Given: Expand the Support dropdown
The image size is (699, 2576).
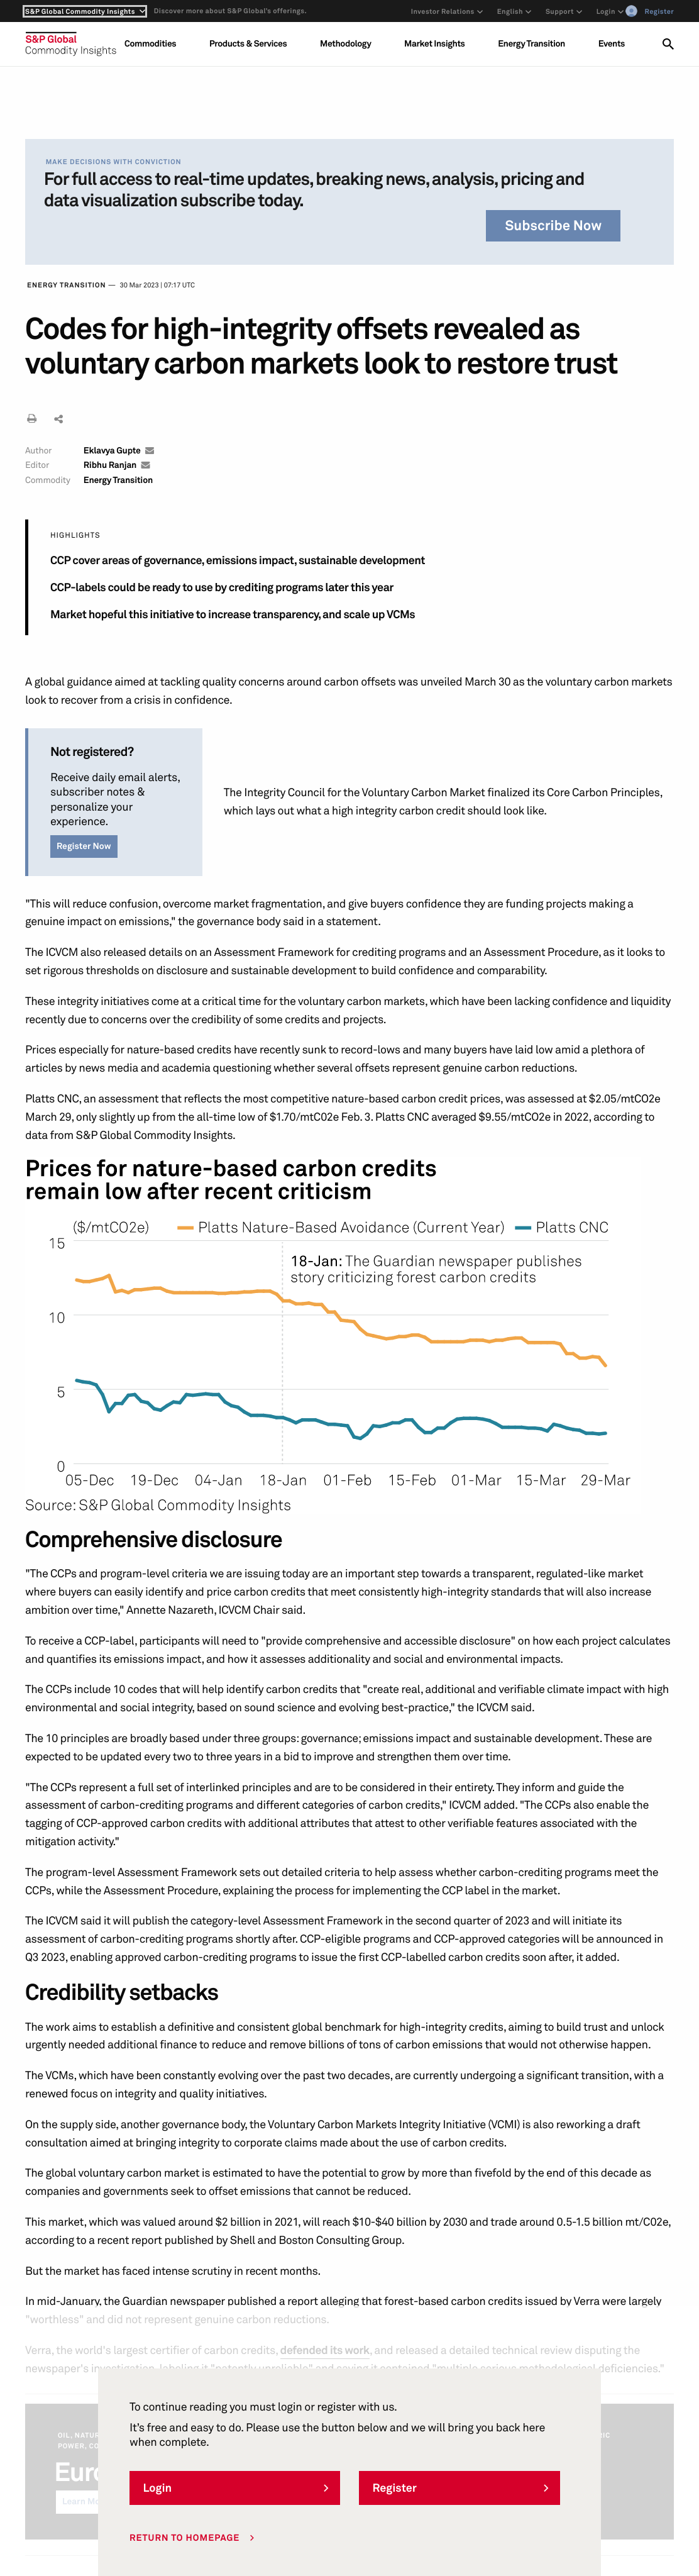Looking at the screenshot, I should point(563,12).
